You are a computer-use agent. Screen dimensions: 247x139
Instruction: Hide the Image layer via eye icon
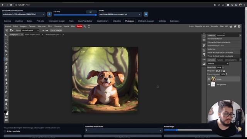pos(209,79)
